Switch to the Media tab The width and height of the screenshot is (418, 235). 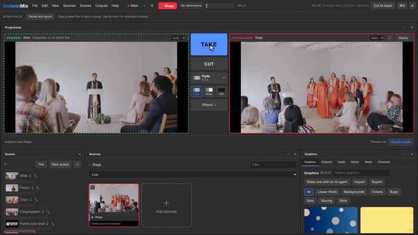pyautogui.click(x=355, y=162)
